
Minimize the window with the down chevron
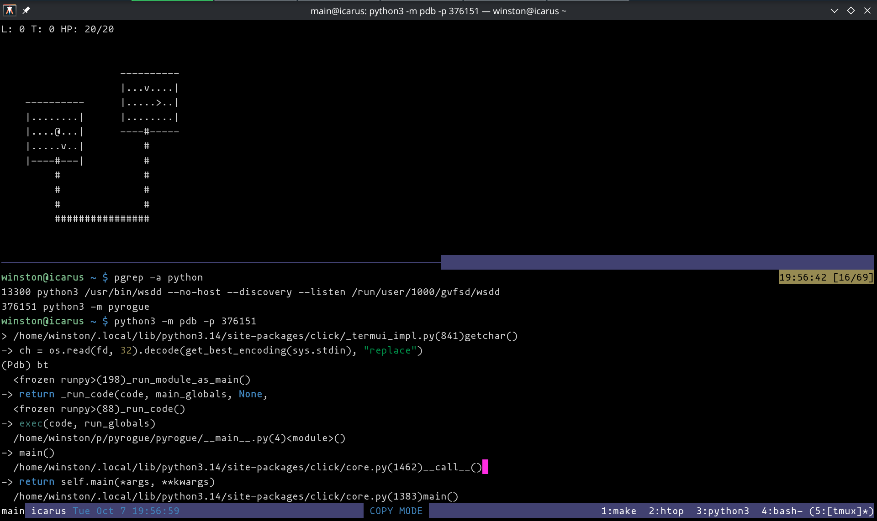click(834, 10)
